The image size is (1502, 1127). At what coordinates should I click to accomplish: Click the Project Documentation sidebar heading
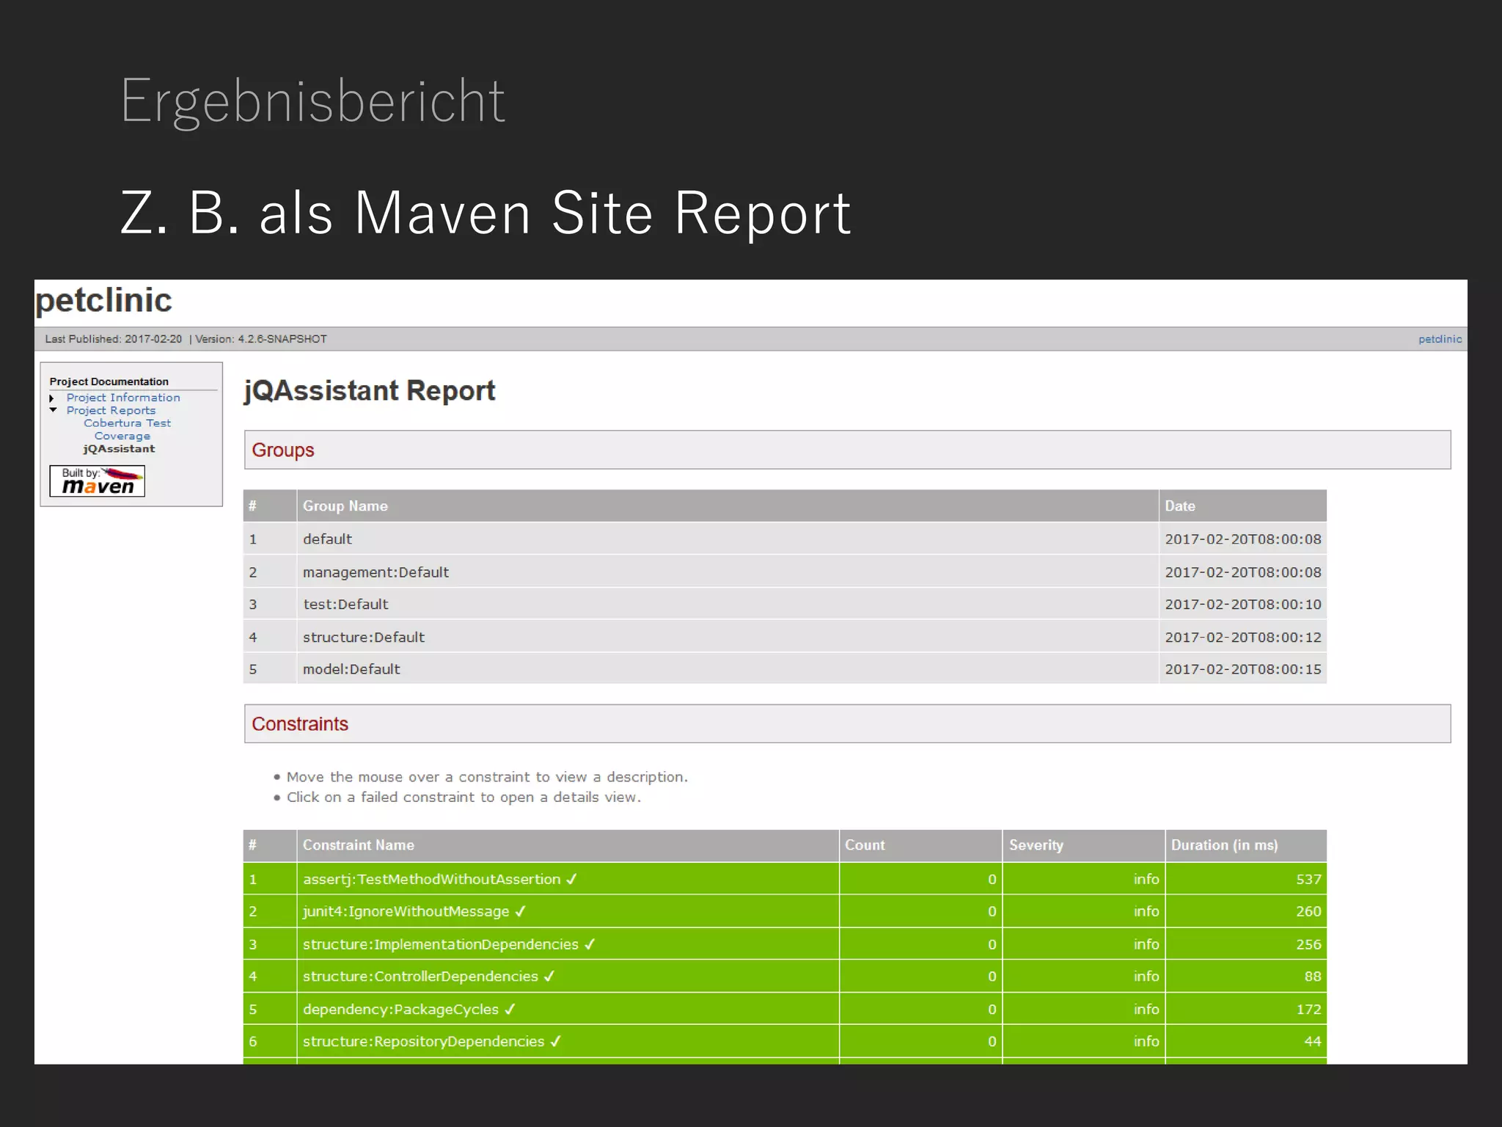[109, 382]
